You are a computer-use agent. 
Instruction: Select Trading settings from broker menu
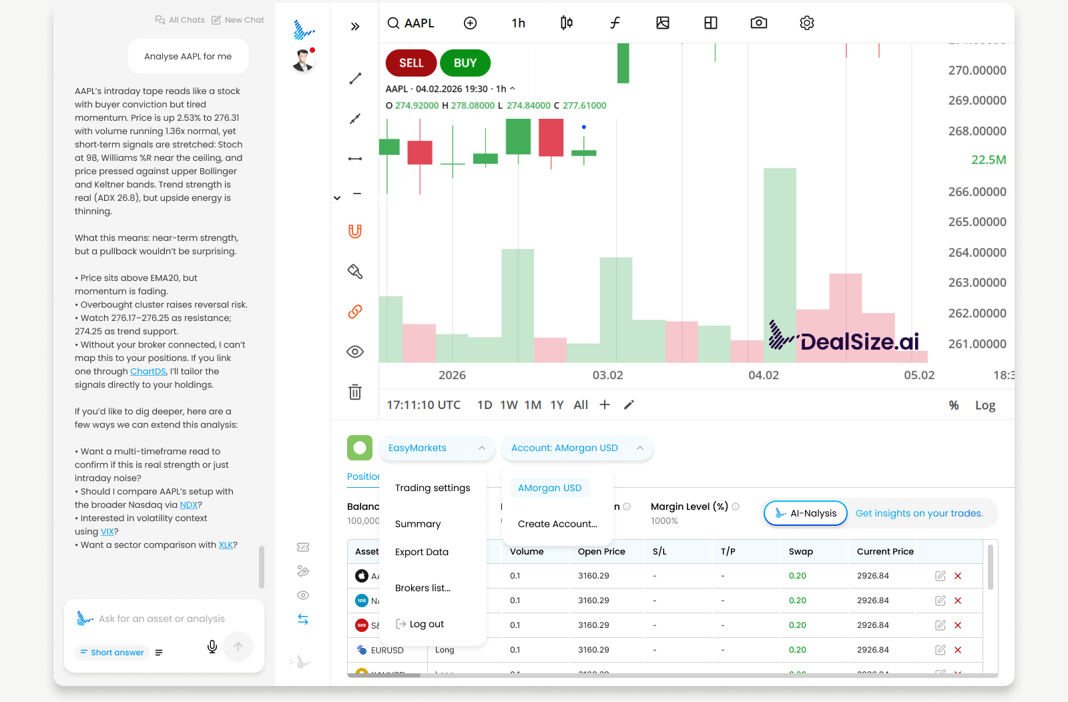point(433,488)
